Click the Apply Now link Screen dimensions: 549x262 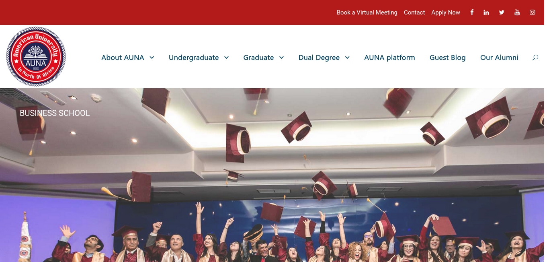[446, 12]
